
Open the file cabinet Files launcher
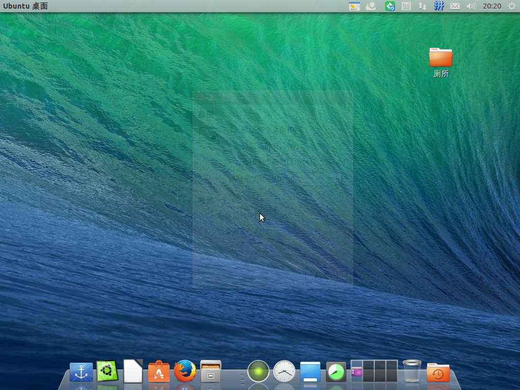[x=211, y=371]
